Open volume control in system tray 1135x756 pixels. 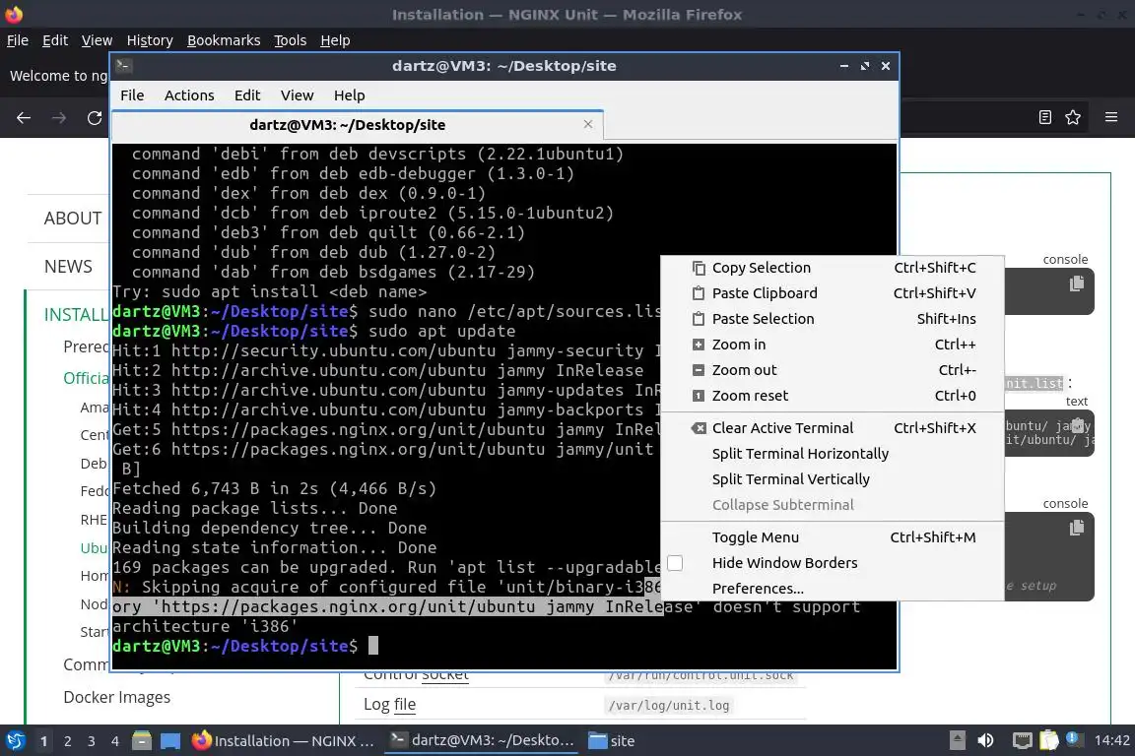coord(985,741)
